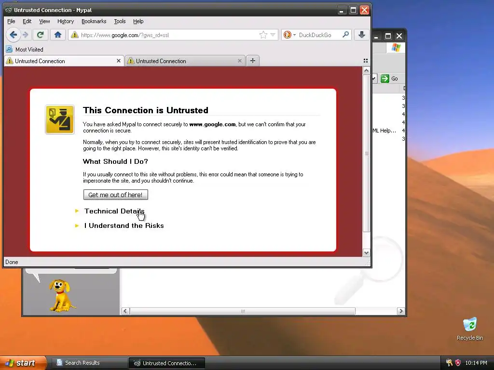The height and width of the screenshot is (370, 494).
Task: Reload the current page
Action: [40, 35]
